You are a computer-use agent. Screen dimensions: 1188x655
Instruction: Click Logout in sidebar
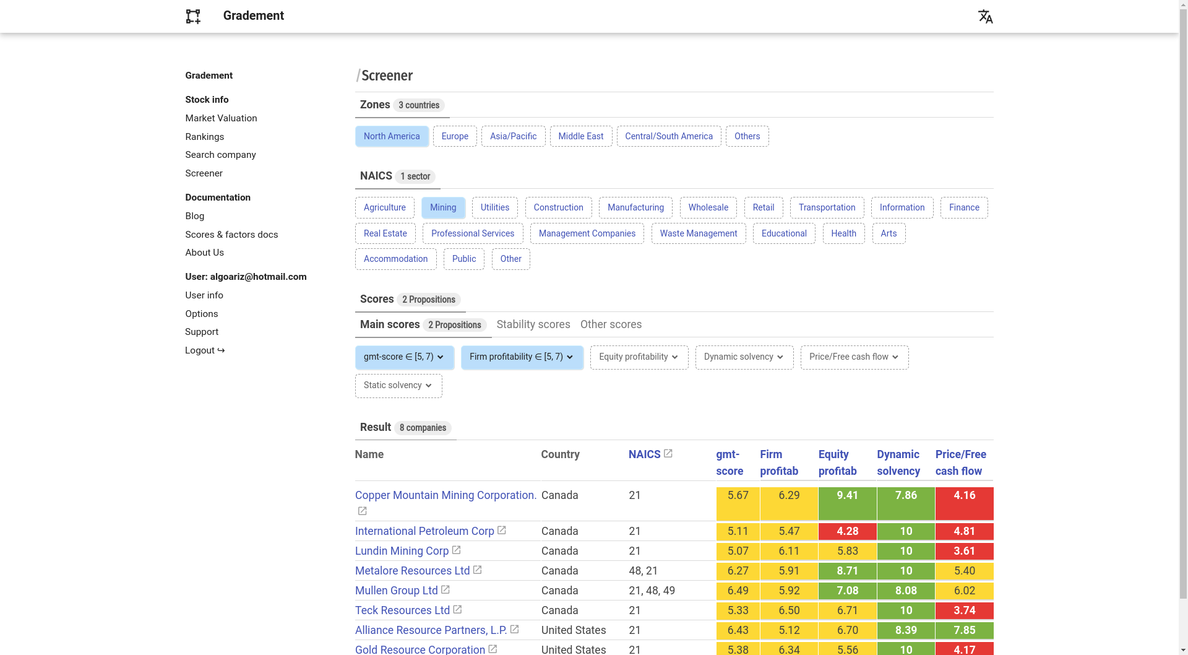click(x=205, y=350)
